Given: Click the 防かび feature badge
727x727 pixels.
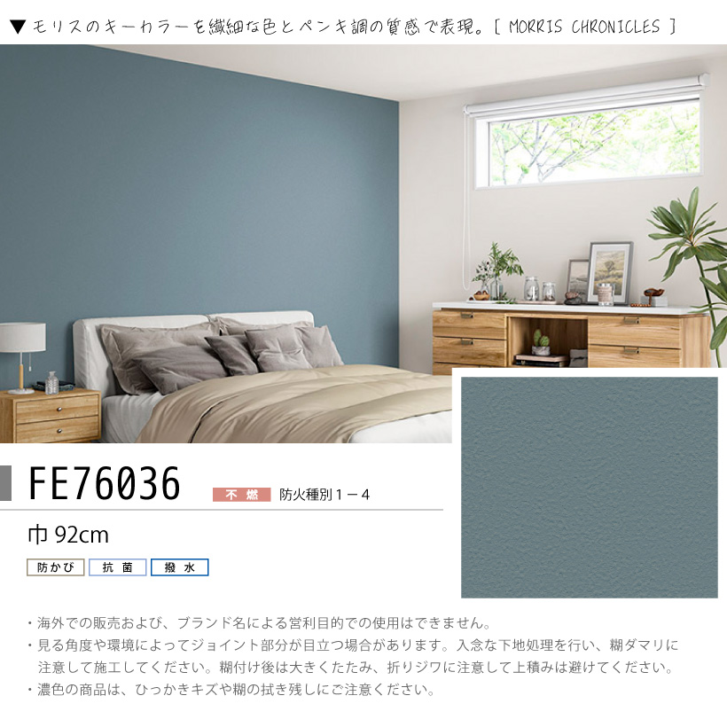Looking at the screenshot, I should pyautogui.click(x=56, y=567).
